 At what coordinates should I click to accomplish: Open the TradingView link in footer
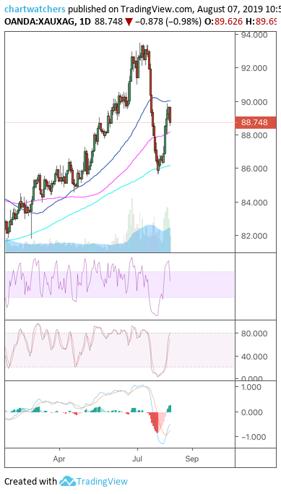(103, 482)
